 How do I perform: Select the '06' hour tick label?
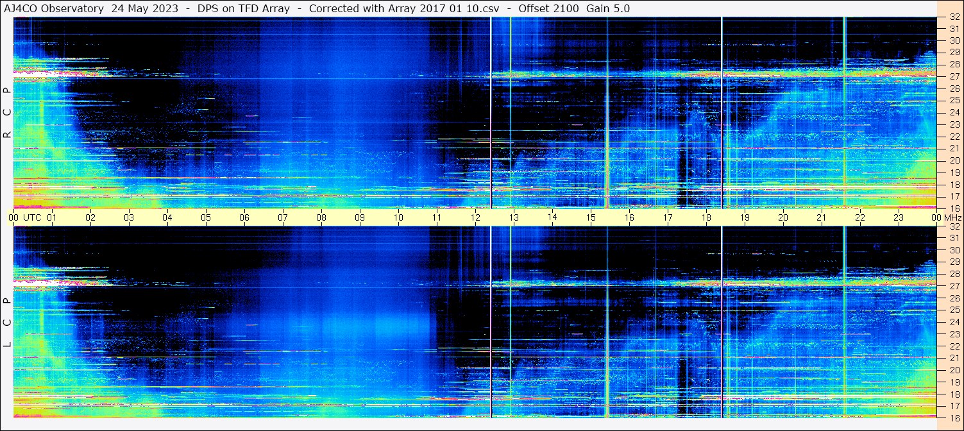(x=244, y=217)
